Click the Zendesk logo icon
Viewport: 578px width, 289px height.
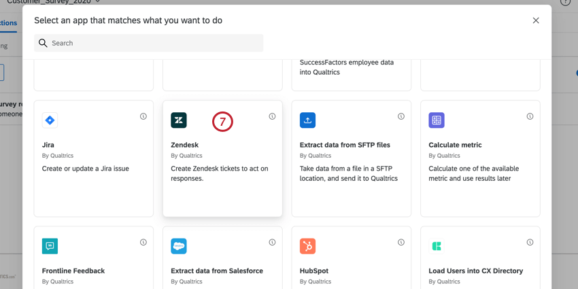(179, 120)
